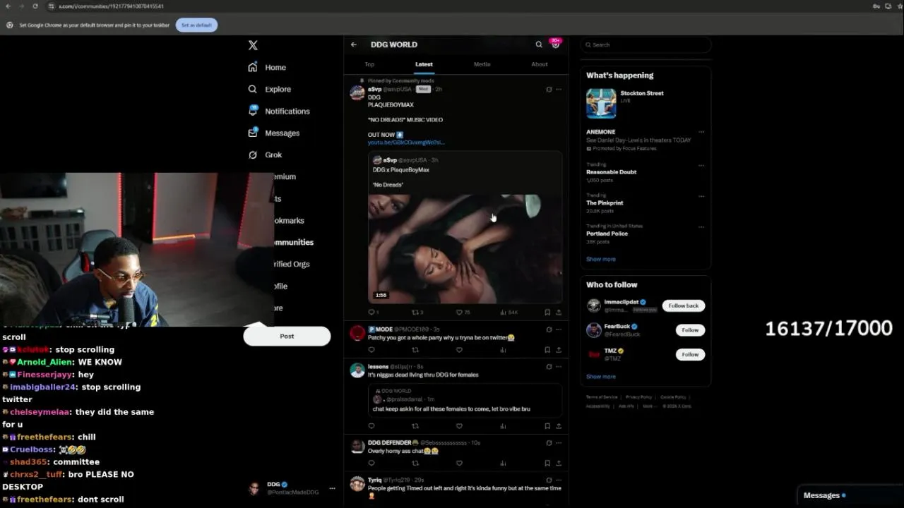904x508 pixels.
Task: Repost the lessons post
Action: click(x=415, y=426)
